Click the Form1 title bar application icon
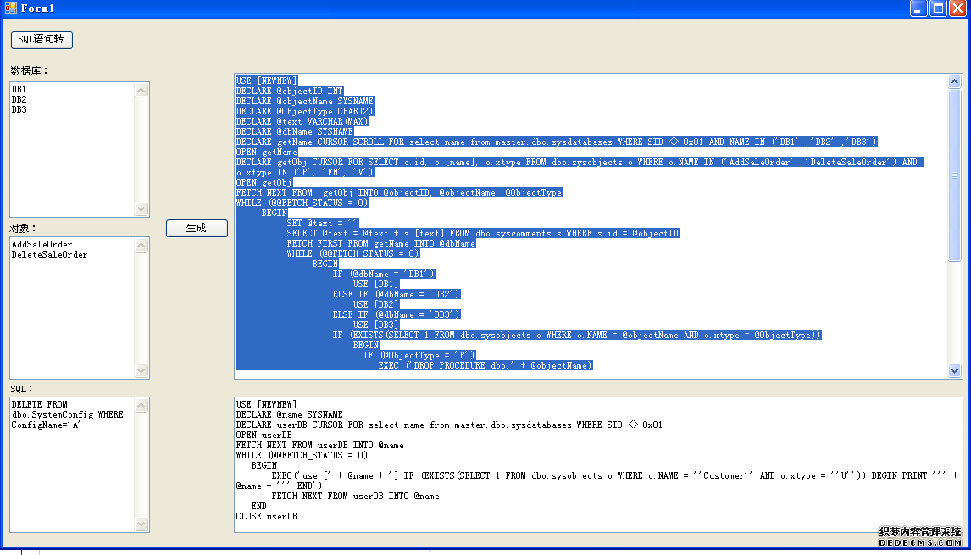 [11, 8]
